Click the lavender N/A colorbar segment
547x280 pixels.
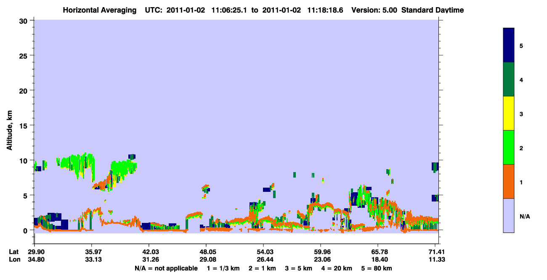click(509, 215)
